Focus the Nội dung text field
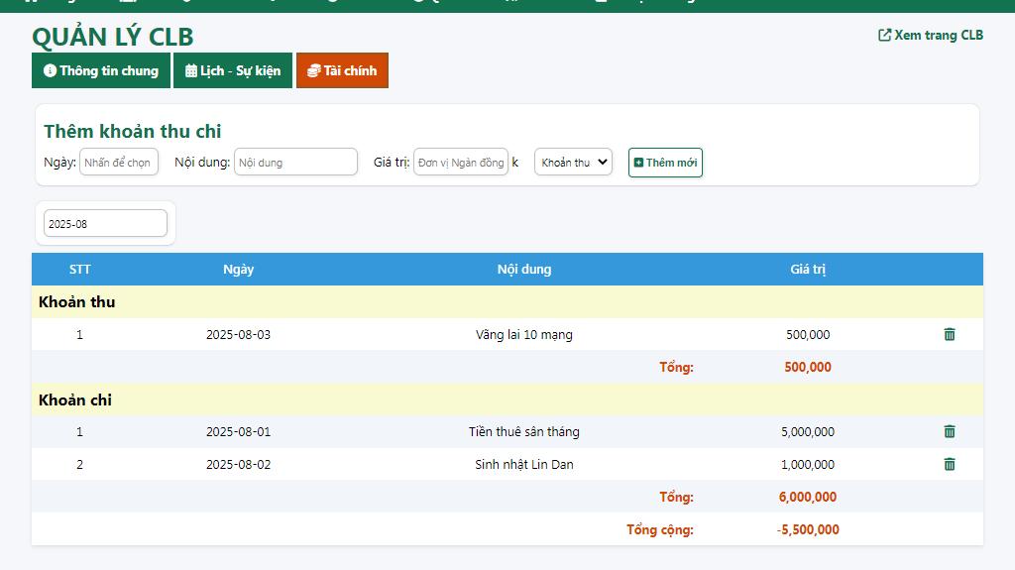Screen dimensions: 1015x570 point(295,162)
